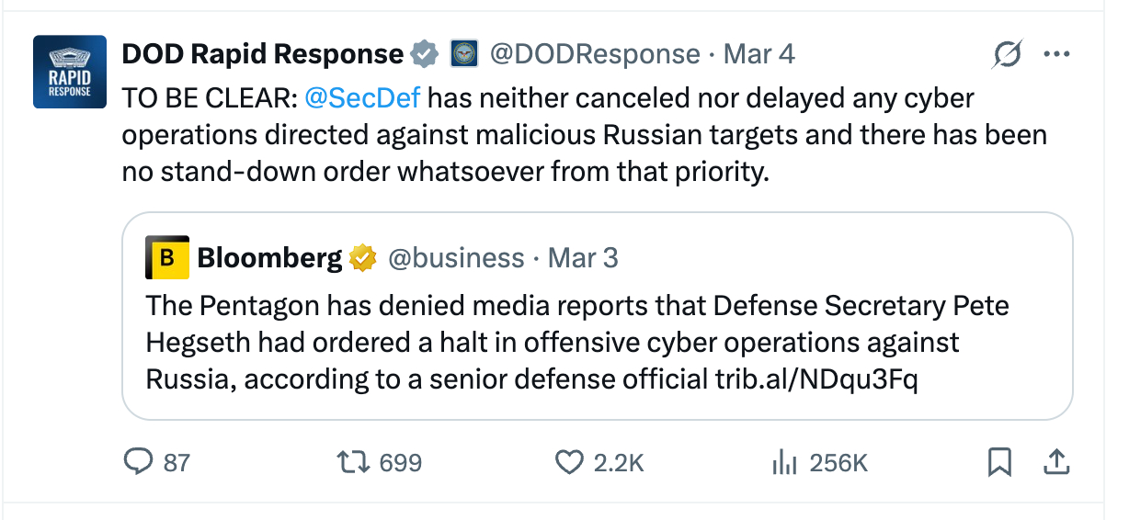Click the @DODResponse handle
This screenshot has height=520, width=1129.
click(x=595, y=55)
